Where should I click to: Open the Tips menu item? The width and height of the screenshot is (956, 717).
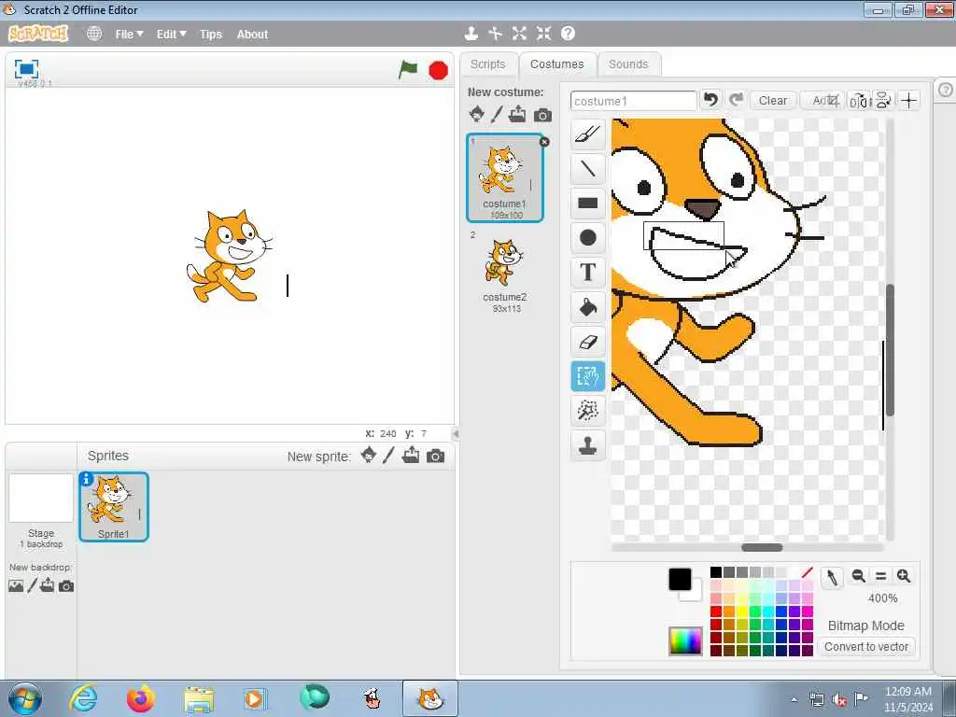[211, 35]
